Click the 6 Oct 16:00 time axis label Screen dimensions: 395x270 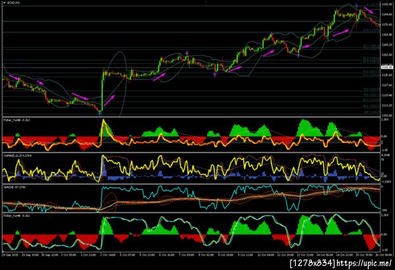coord(167,255)
